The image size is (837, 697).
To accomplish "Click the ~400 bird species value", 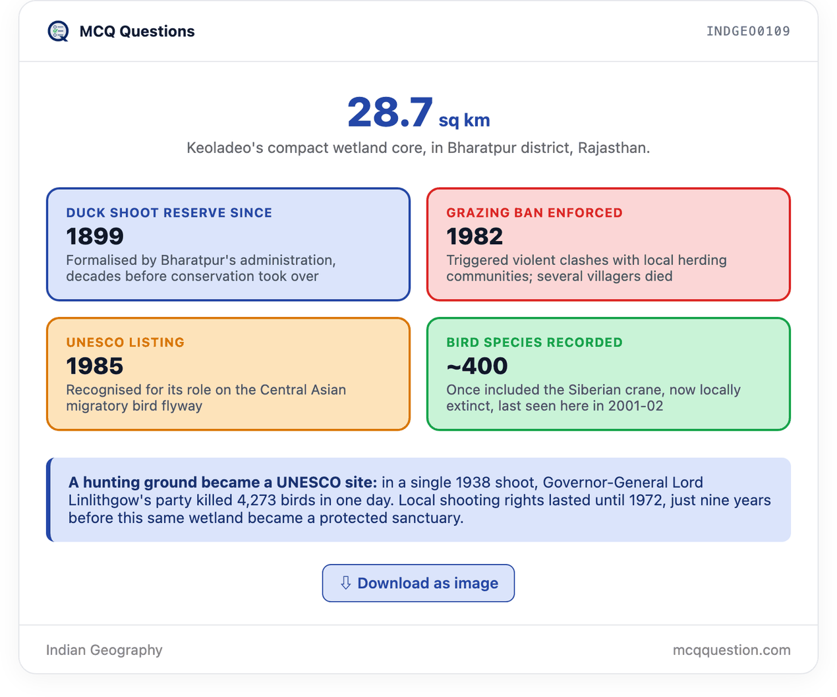I will (477, 366).
